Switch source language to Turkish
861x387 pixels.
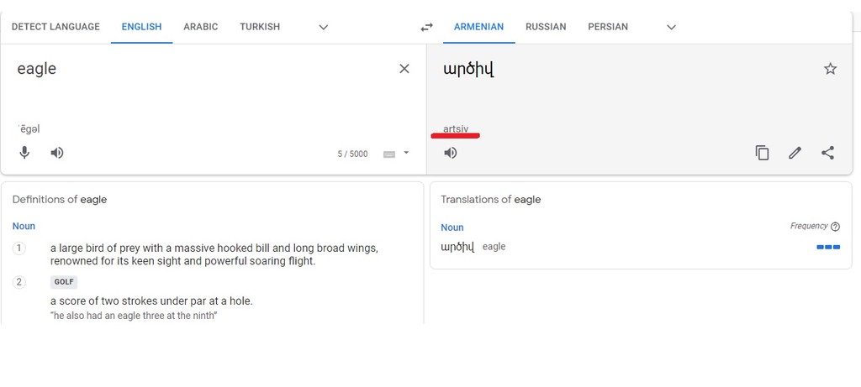(260, 27)
